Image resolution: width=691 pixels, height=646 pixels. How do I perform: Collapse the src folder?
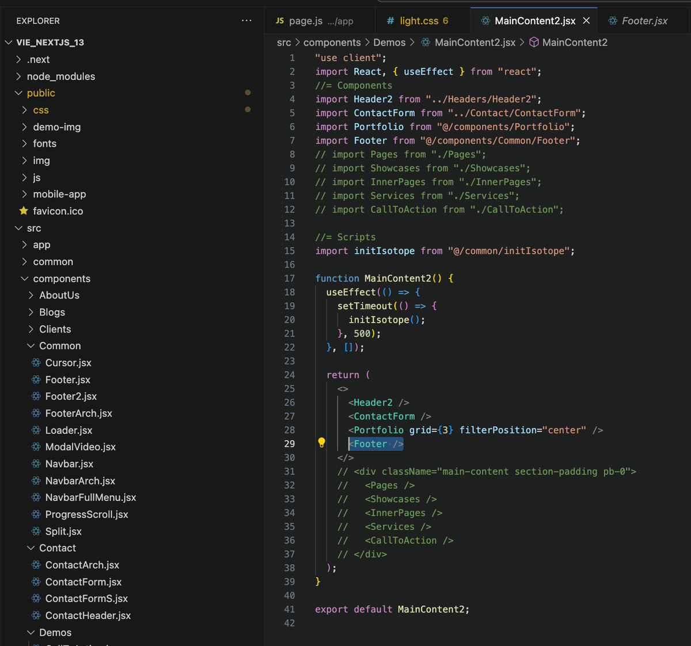pos(19,228)
